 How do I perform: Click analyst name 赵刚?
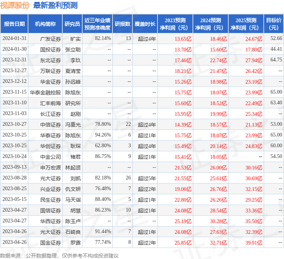click(75, 114)
